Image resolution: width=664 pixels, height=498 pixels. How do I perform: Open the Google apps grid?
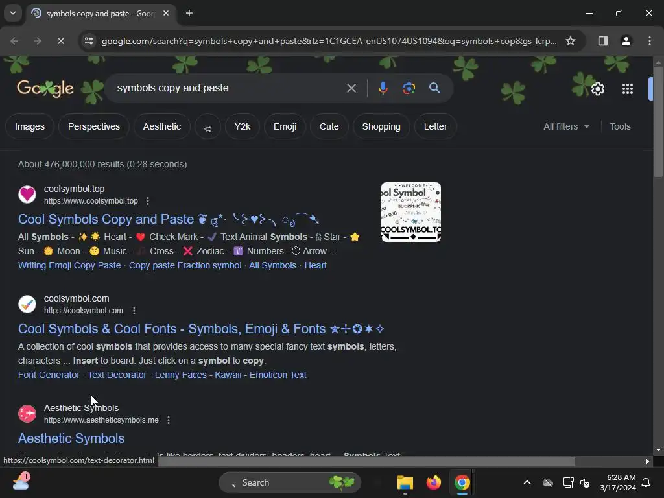click(628, 88)
